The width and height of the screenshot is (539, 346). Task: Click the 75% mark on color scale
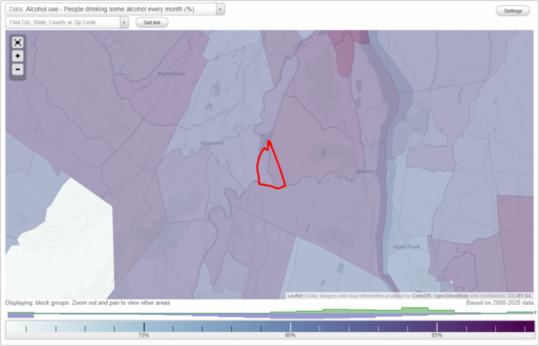coord(144,335)
